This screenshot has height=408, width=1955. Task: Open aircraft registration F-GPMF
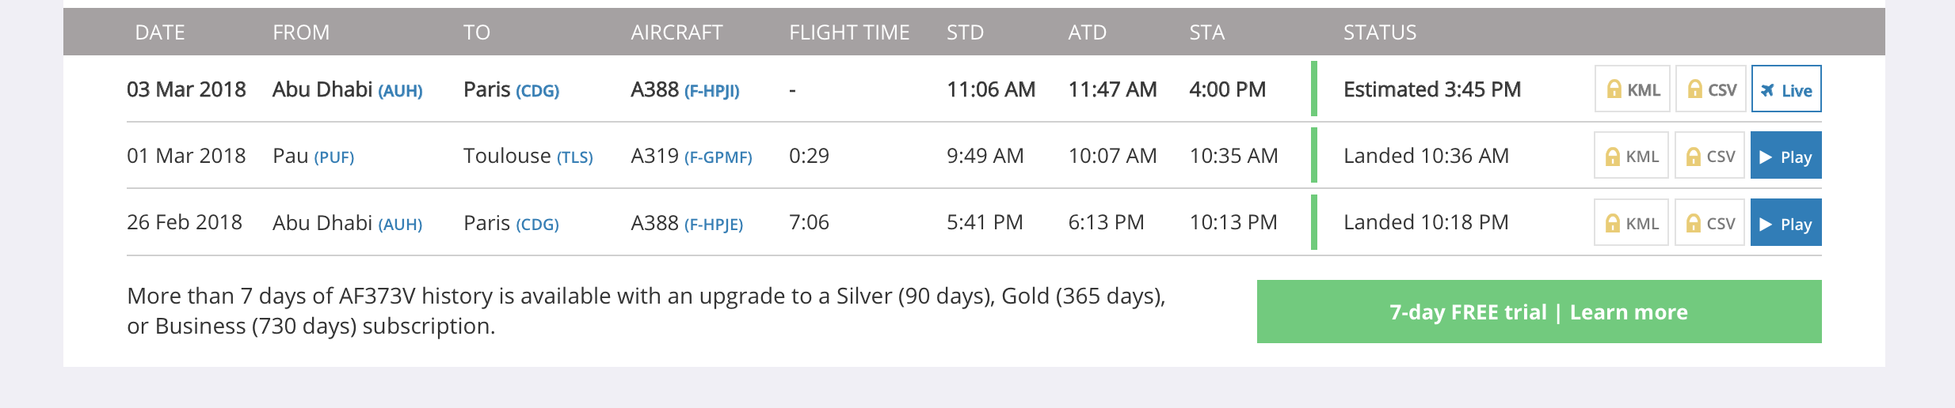[x=718, y=157]
